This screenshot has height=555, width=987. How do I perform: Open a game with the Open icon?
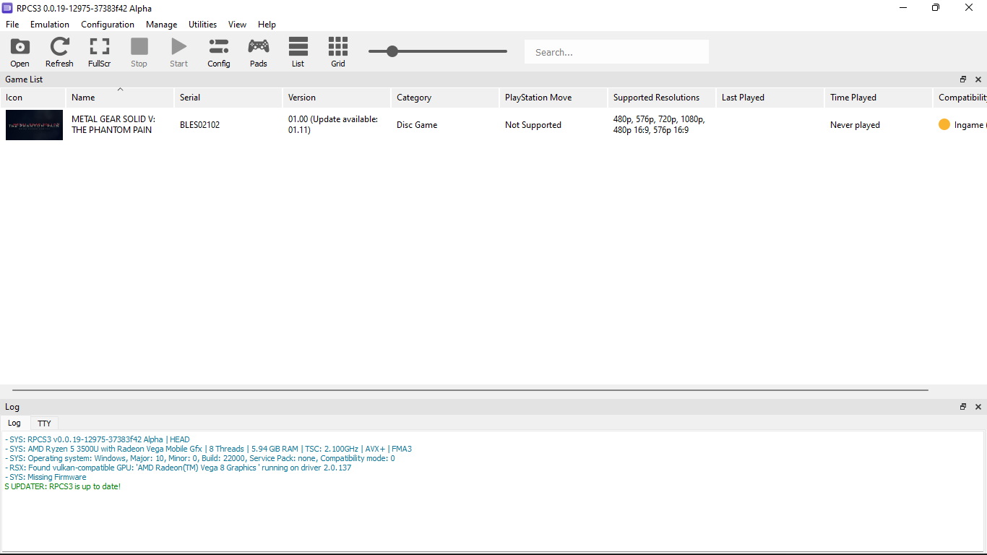(20, 52)
